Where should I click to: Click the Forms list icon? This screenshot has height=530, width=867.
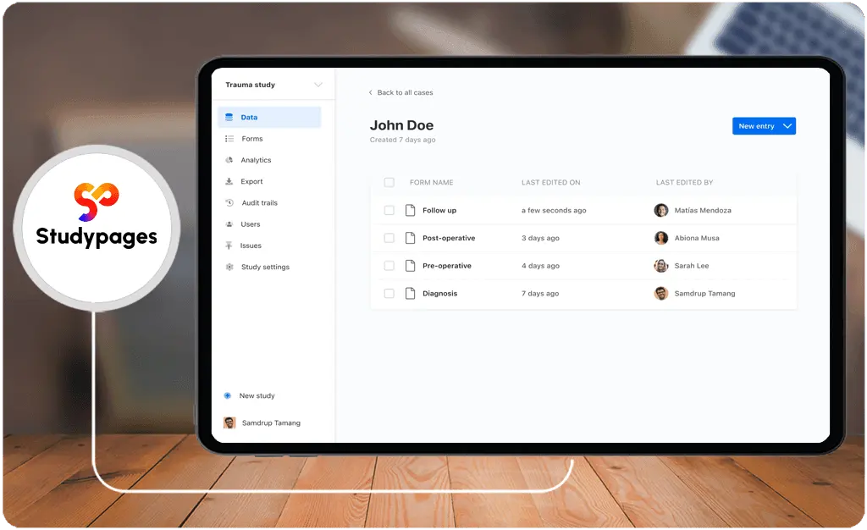(229, 139)
